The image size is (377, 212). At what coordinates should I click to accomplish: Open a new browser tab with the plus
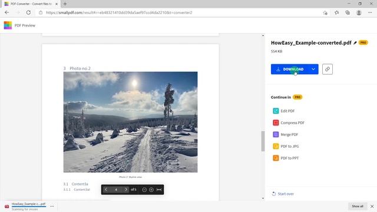pyautogui.click(x=65, y=4)
